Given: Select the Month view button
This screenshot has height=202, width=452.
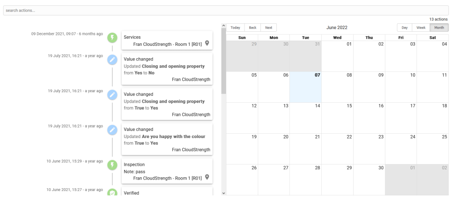Looking at the screenshot, I should (x=439, y=28).
